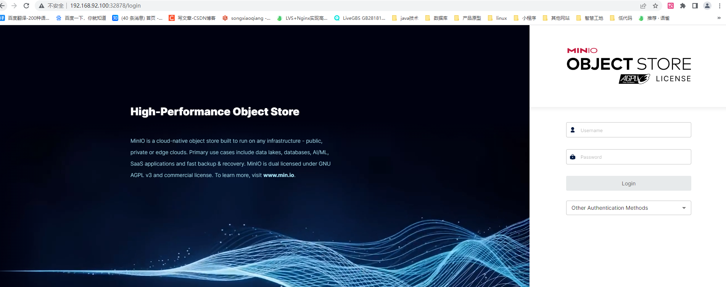Open the 百度一下，你就知道 bookmark
The image size is (726, 287).
click(81, 18)
